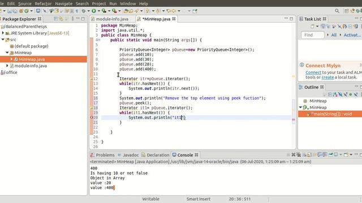Click the Find field in Task List
The image size is (362, 203).
click(x=313, y=35)
